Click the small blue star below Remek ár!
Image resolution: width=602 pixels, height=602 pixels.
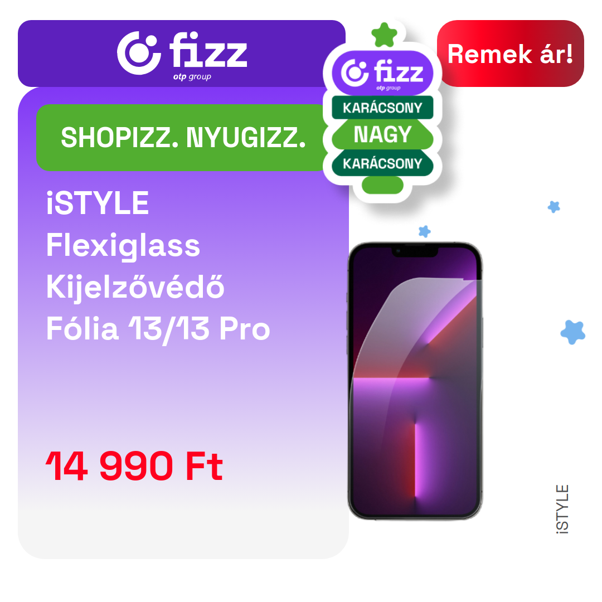click(x=554, y=207)
